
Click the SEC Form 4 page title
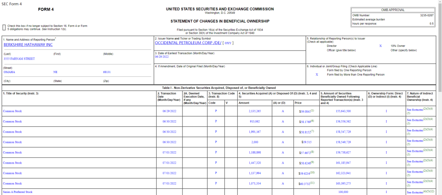click(x=11, y=4)
